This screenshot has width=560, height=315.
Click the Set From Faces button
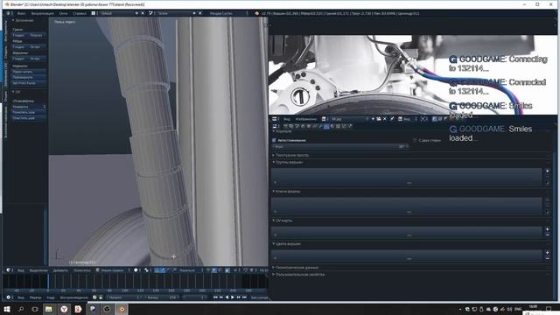tap(29, 83)
